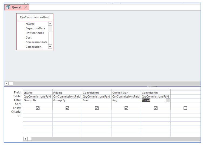Check Show box in the empty column
The height and width of the screenshot is (145, 203).
[x=185, y=108]
